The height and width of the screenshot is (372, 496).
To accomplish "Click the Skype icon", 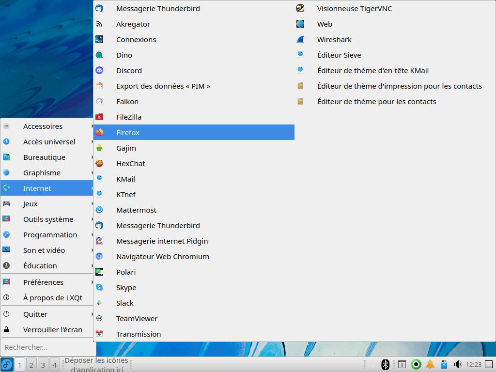I will click(x=99, y=287).
